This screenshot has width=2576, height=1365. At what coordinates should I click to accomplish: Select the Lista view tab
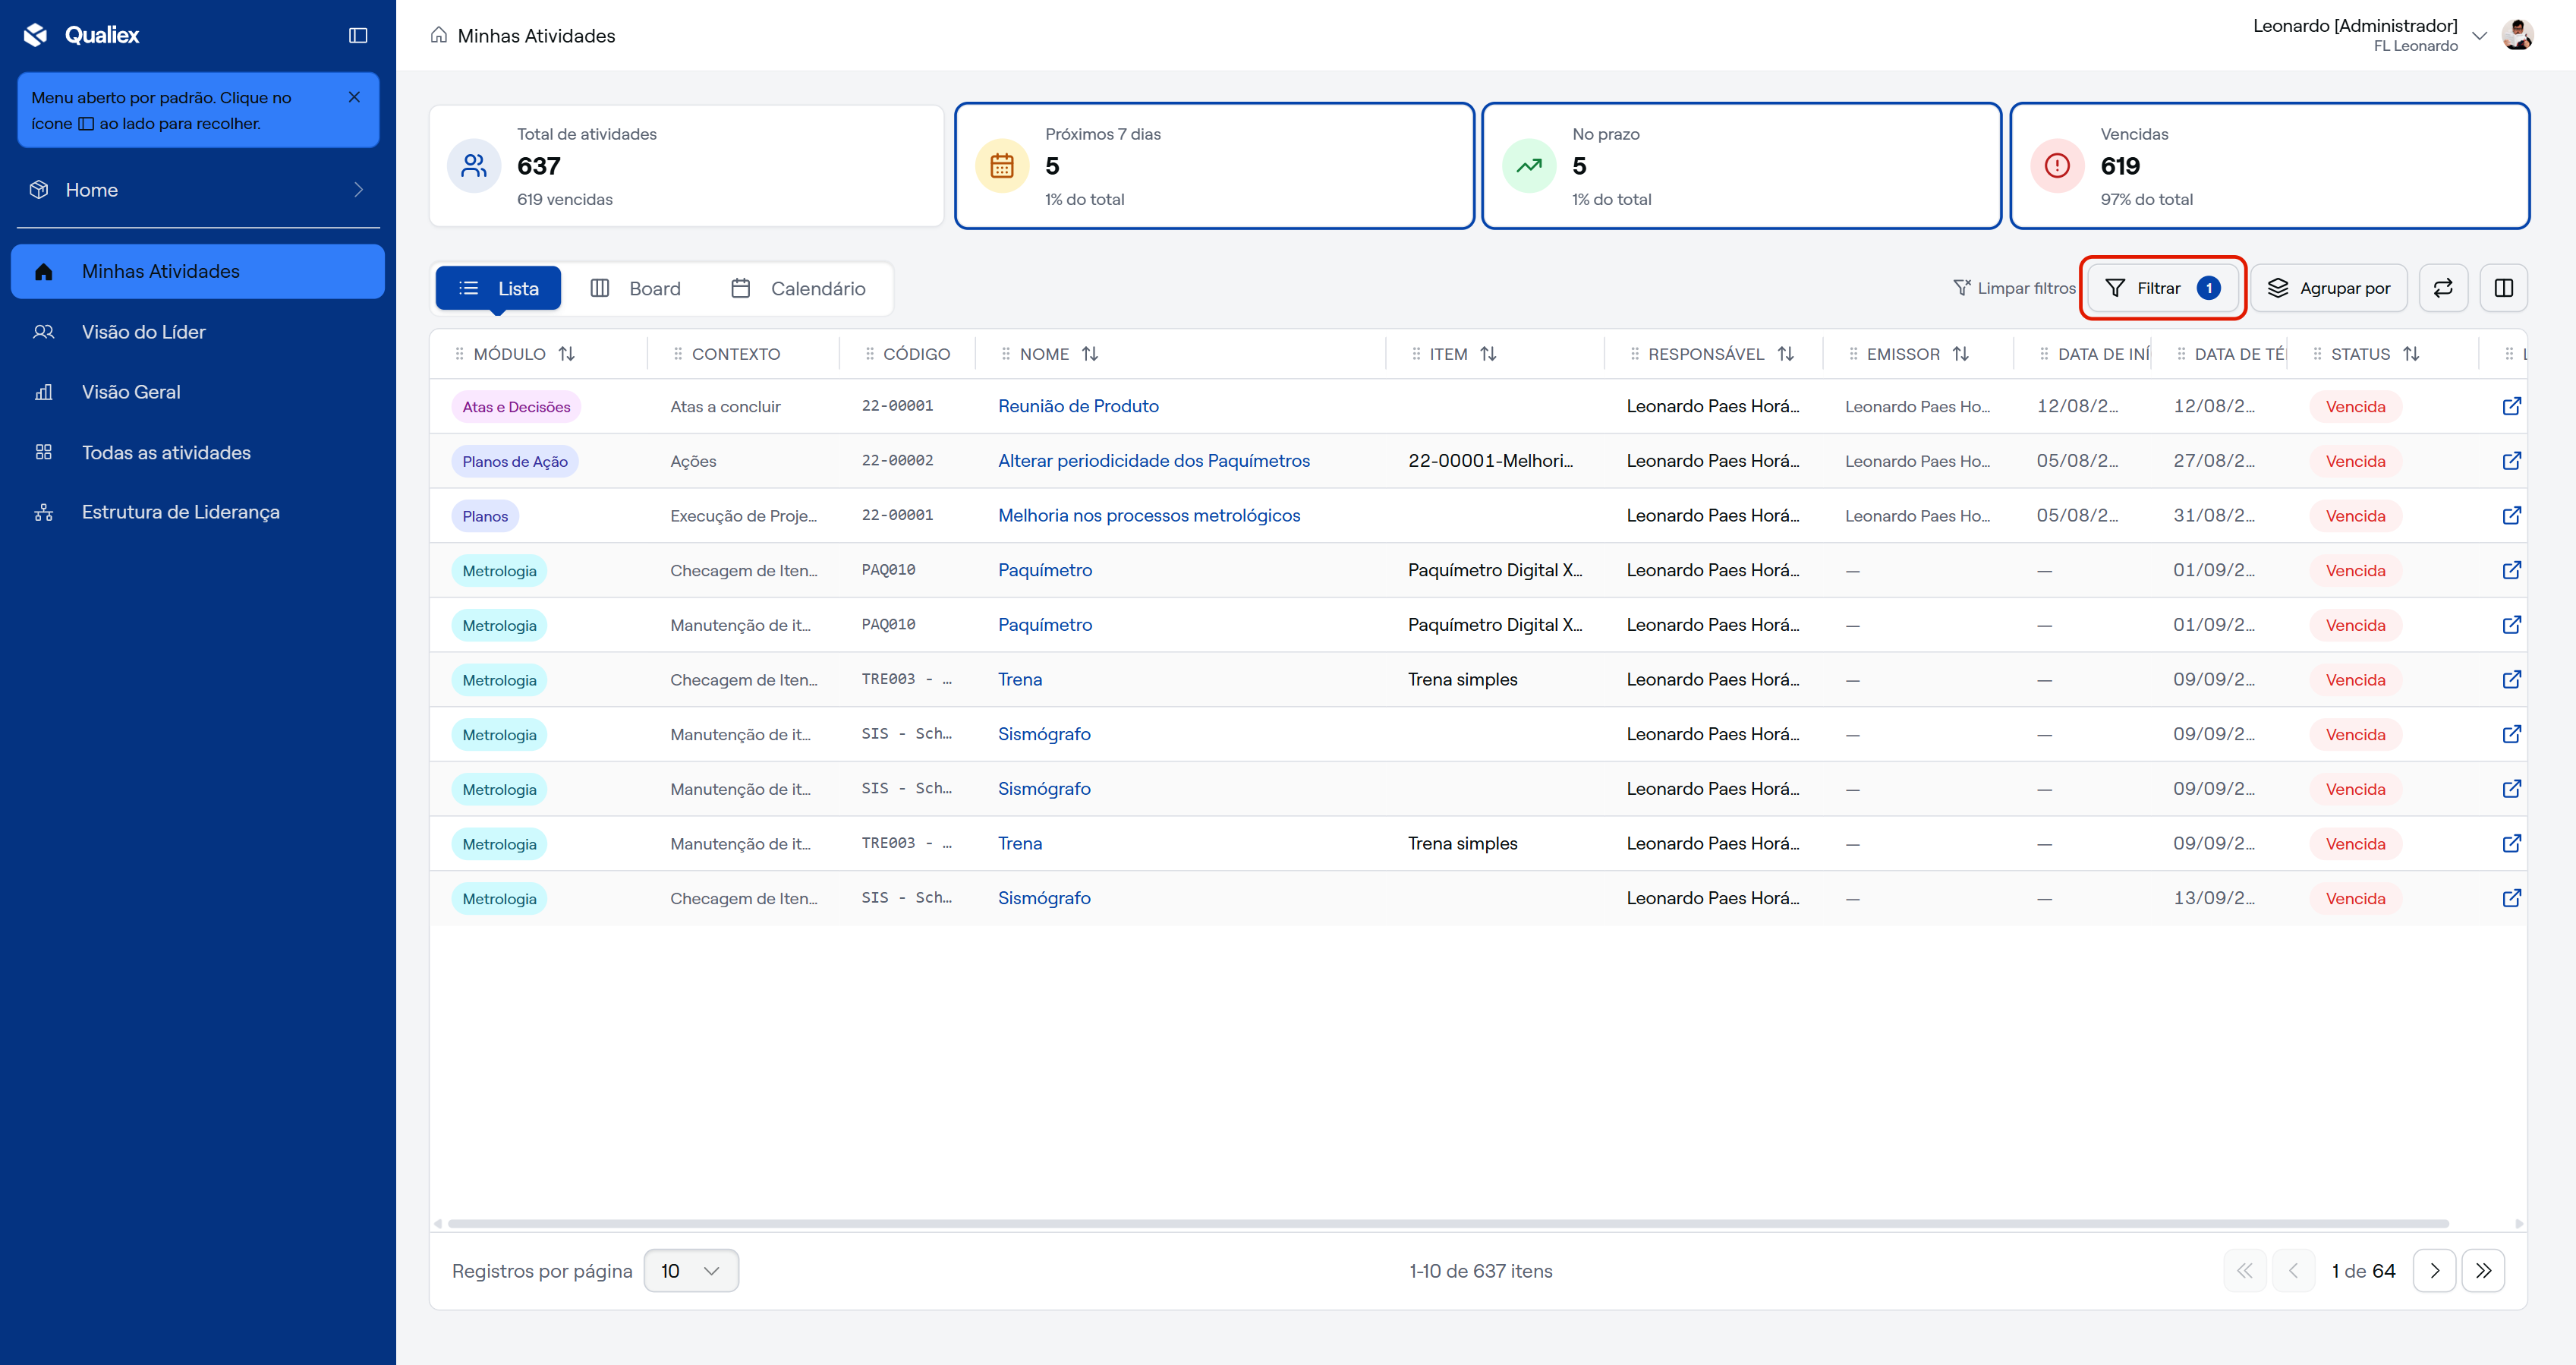coord(498,289)
